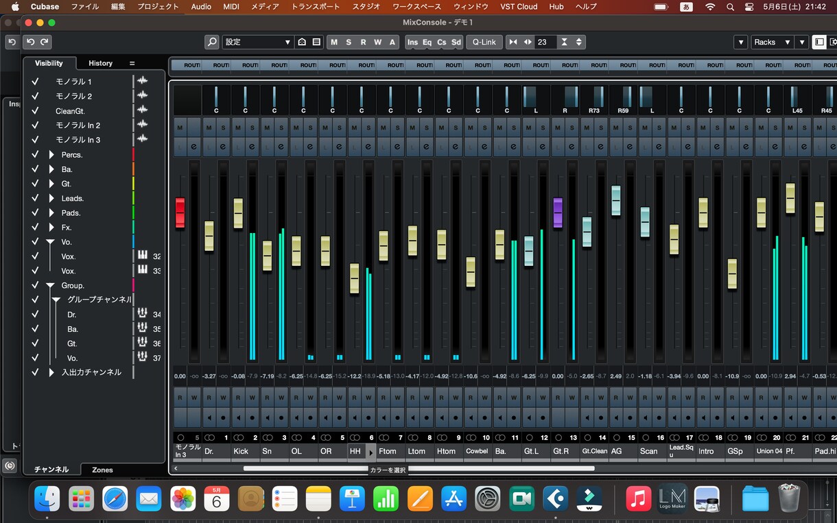837x523 pixels.
Task: Click the global Solo 'S' toolbar button
Action: tap(349, 42)
